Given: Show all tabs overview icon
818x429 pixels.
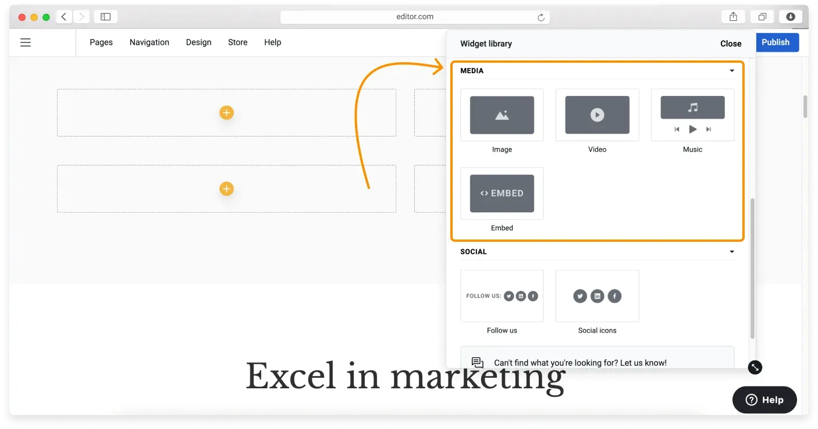Looking at the screenshot, I should click(762, 17).
